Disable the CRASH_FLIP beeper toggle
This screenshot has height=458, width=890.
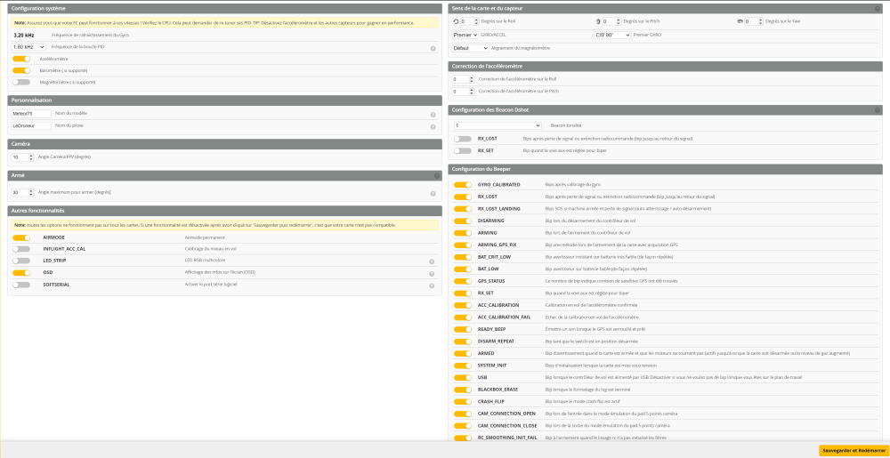coord(462,402)
